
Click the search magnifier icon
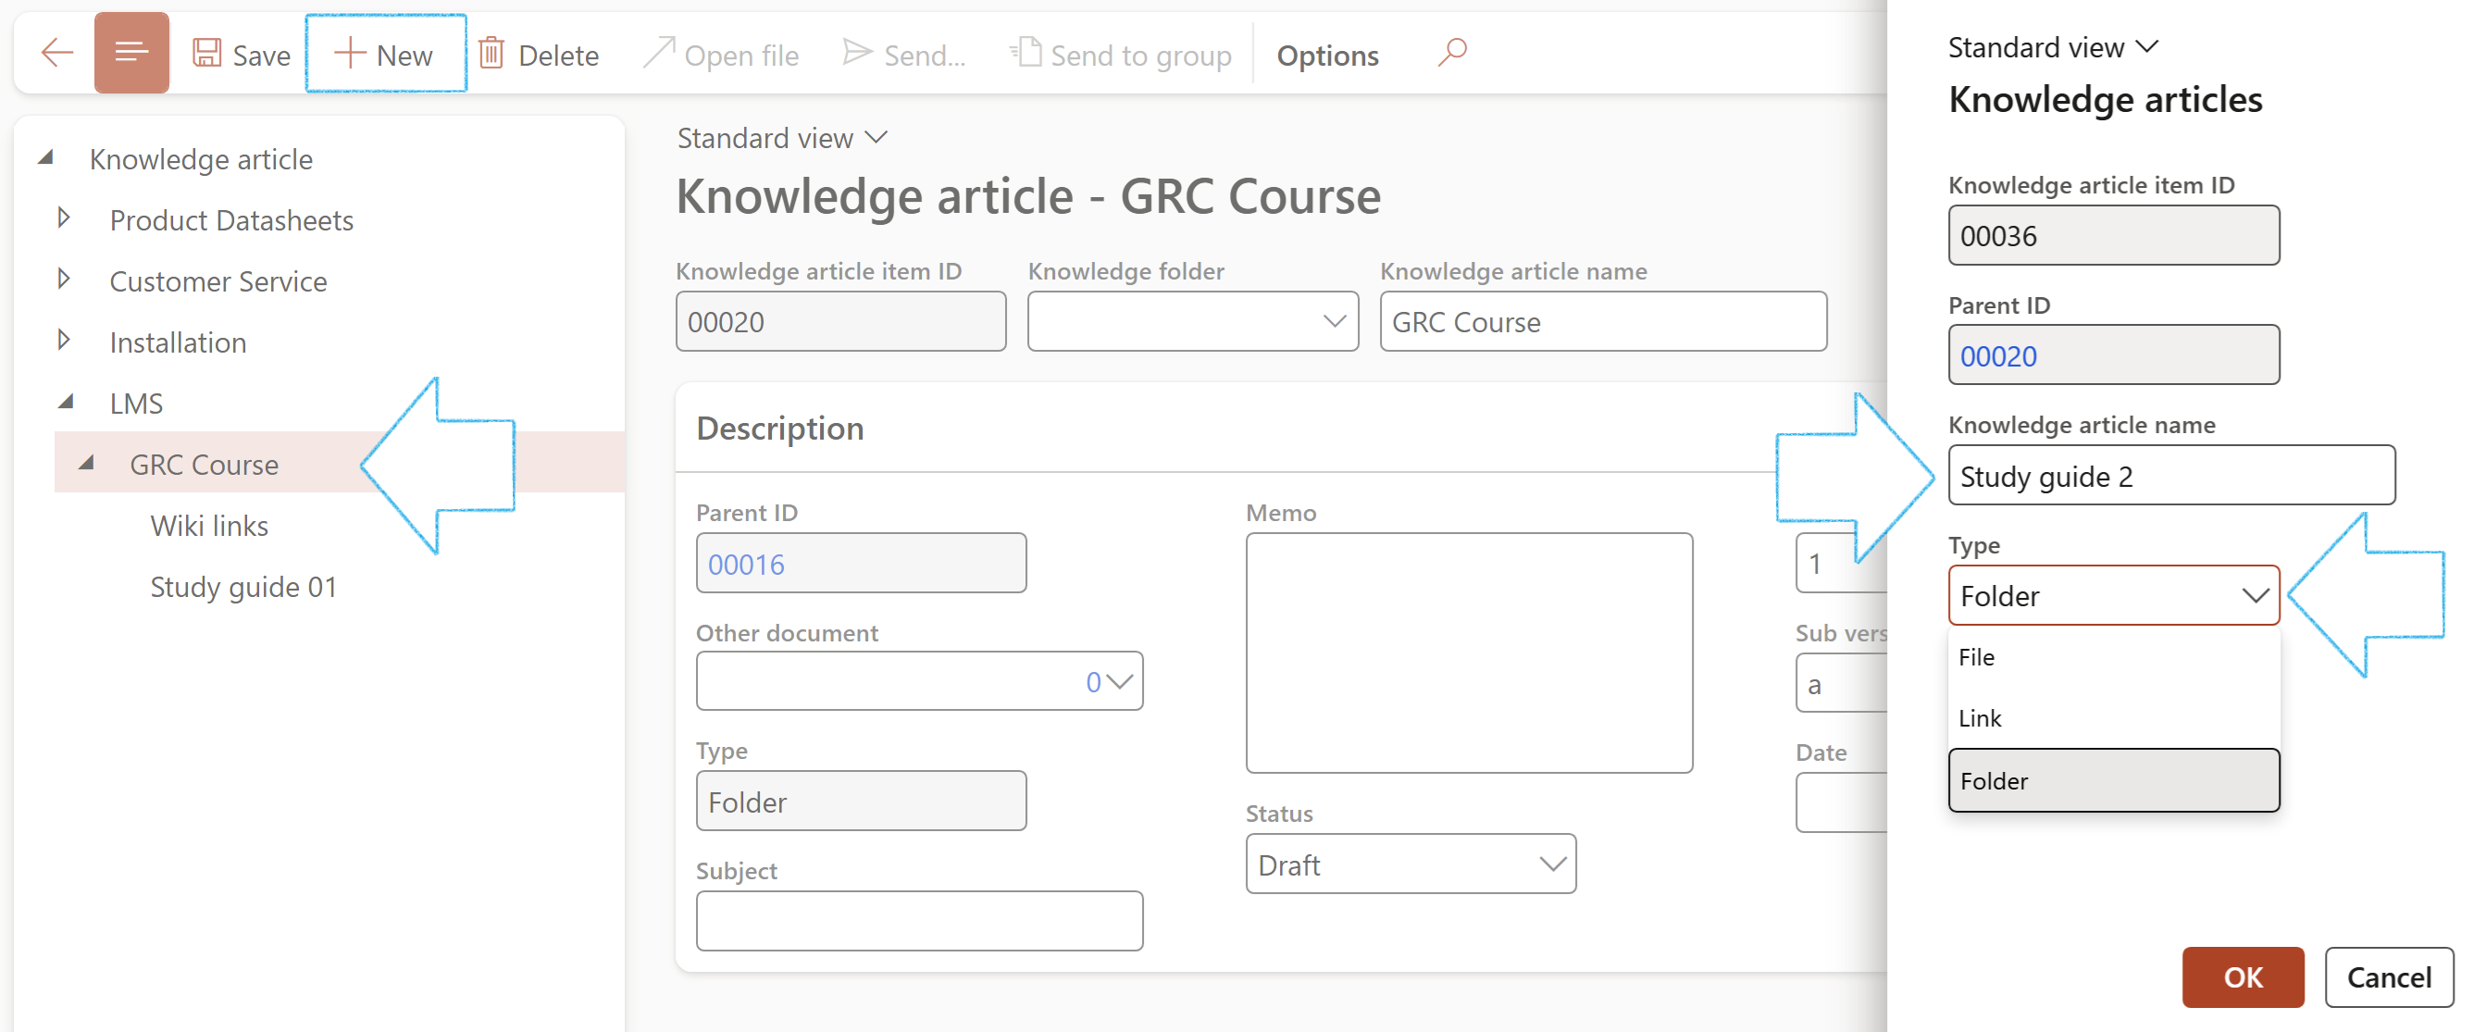pyautogui.click(x=1451, y=52)
